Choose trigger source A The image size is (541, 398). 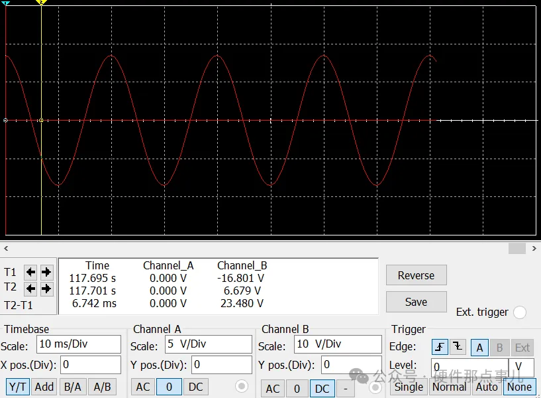point(479,347)
